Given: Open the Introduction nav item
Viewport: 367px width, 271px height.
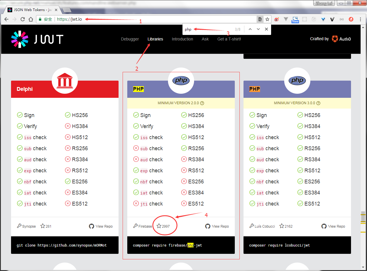Looking at the screenshot, I should pos(182,39).
